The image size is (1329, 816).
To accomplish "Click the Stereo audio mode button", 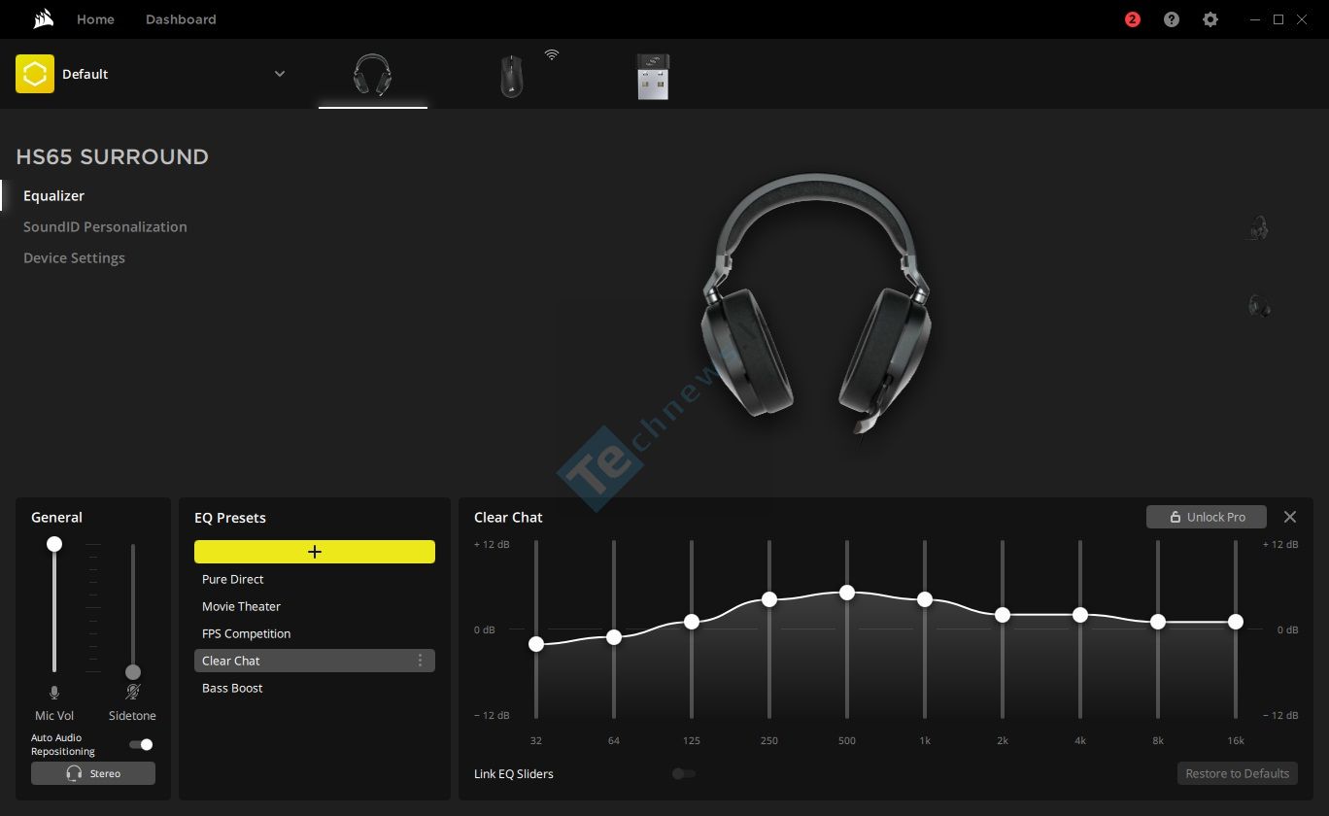I will (93, 773).
